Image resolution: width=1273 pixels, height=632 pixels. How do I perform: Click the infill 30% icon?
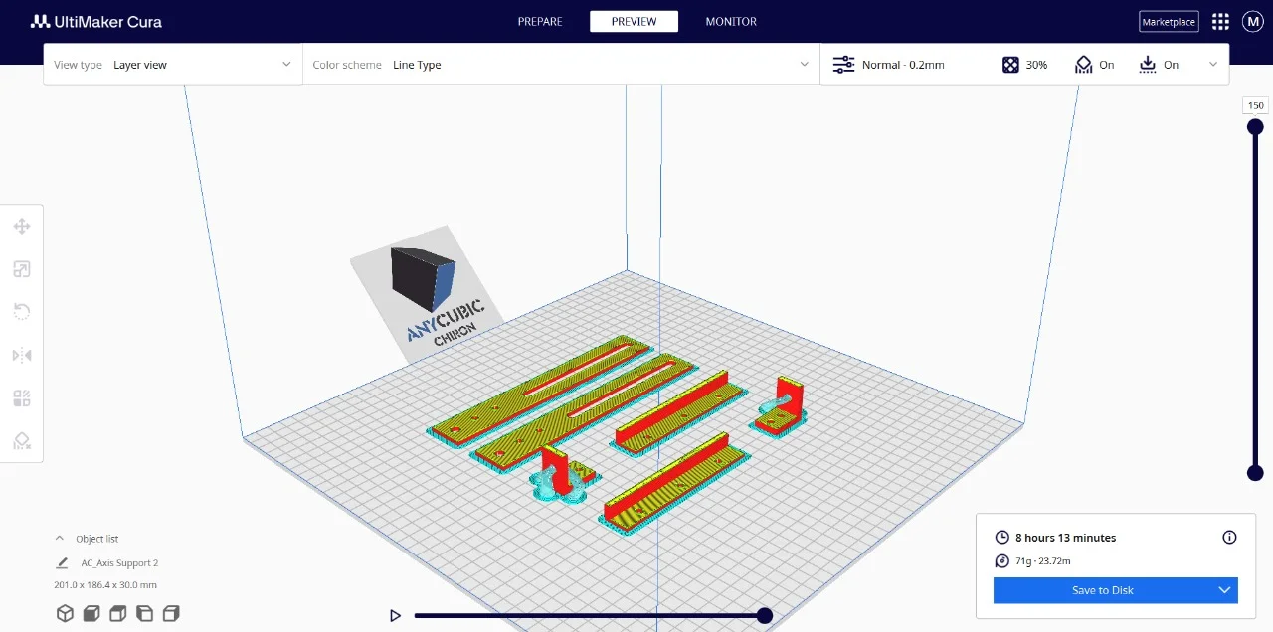click(1010, 65)
